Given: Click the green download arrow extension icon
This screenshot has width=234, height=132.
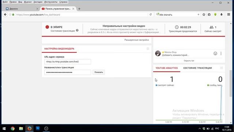Looking at the screenshot, I should click(215, 15).
